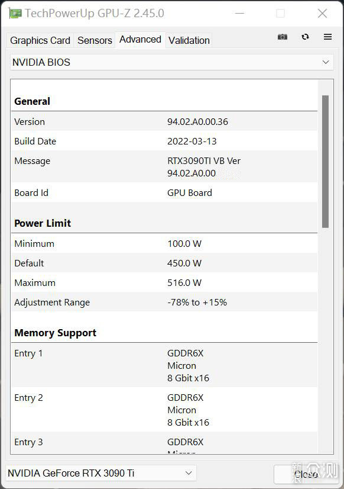Image resolution: width=344 pixels, height=489 pixels.
Task: Click the refresh icon
Action: (x=306, y=37)
